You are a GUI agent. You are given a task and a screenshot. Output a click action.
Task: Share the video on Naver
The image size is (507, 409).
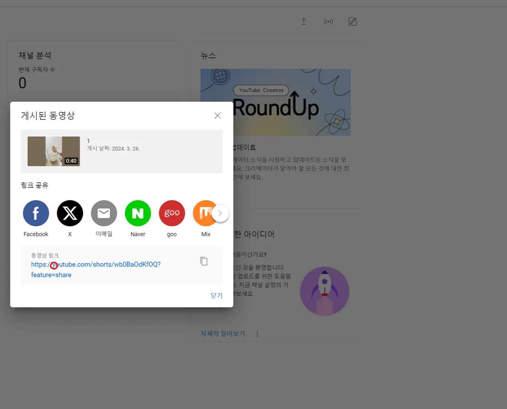[138, 213]
